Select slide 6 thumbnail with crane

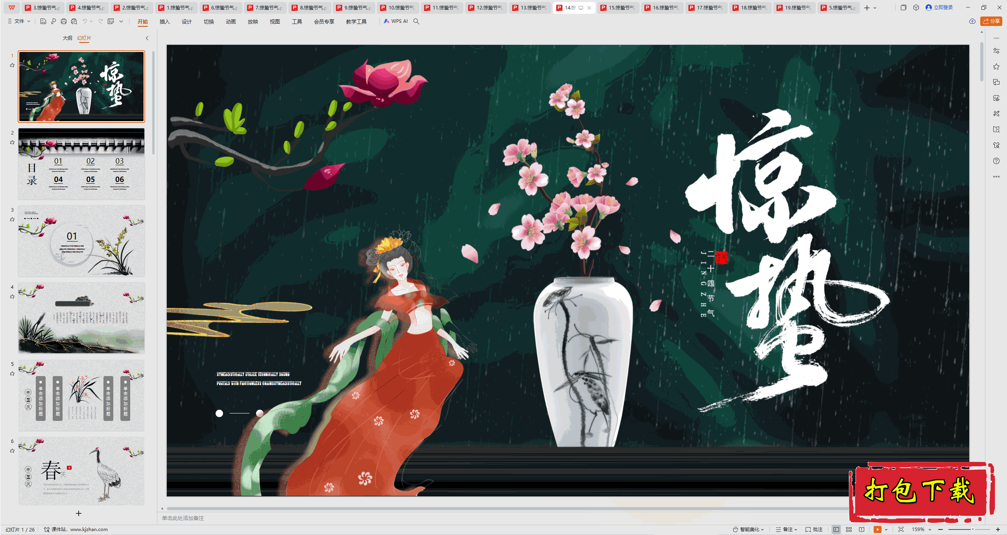coord(81,471)
